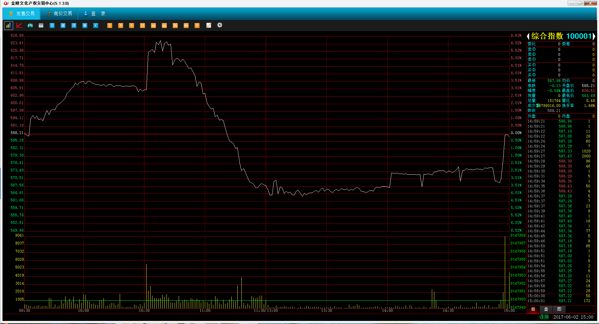Open the notepad edit icon
This screenshot has width=599, height=324.
click(209, 25)
